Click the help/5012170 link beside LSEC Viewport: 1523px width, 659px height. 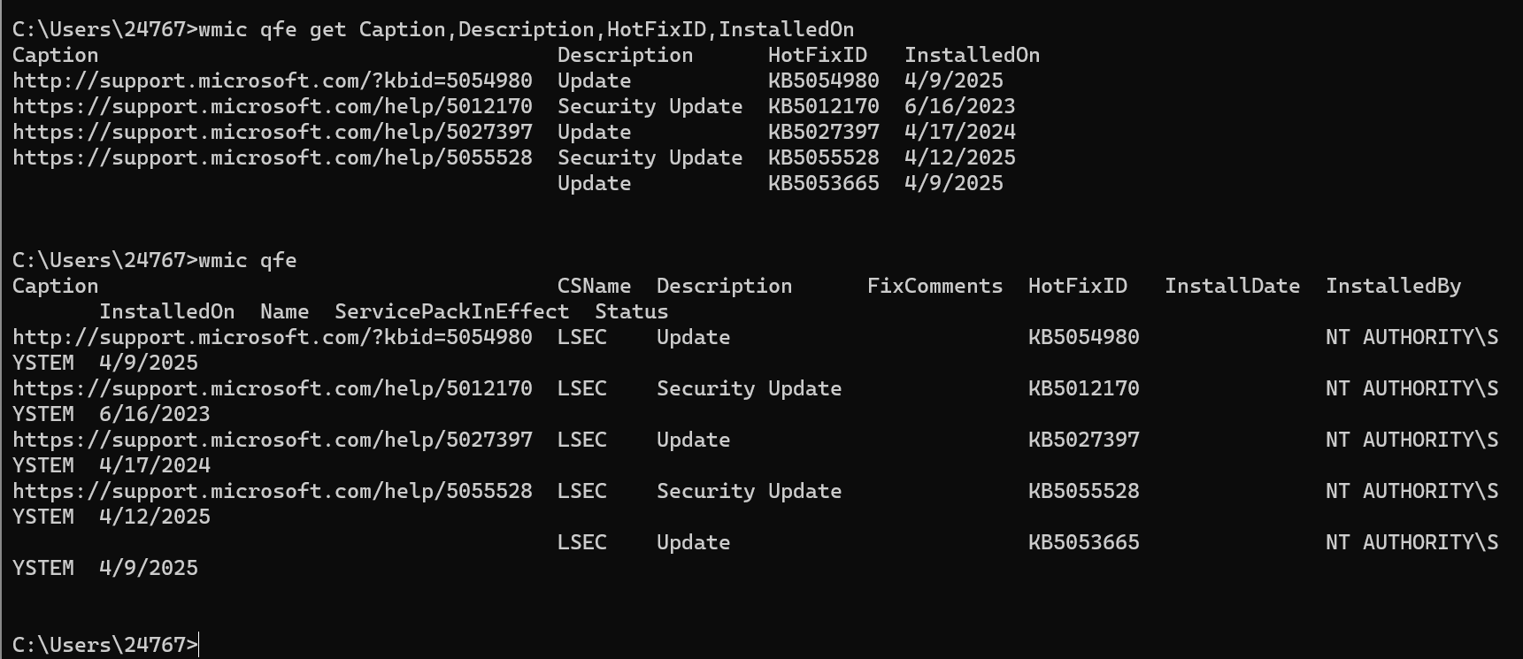click(273, 388)
